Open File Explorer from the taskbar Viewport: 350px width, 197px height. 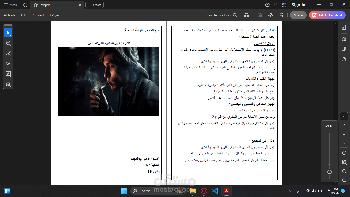coord(193,191)
